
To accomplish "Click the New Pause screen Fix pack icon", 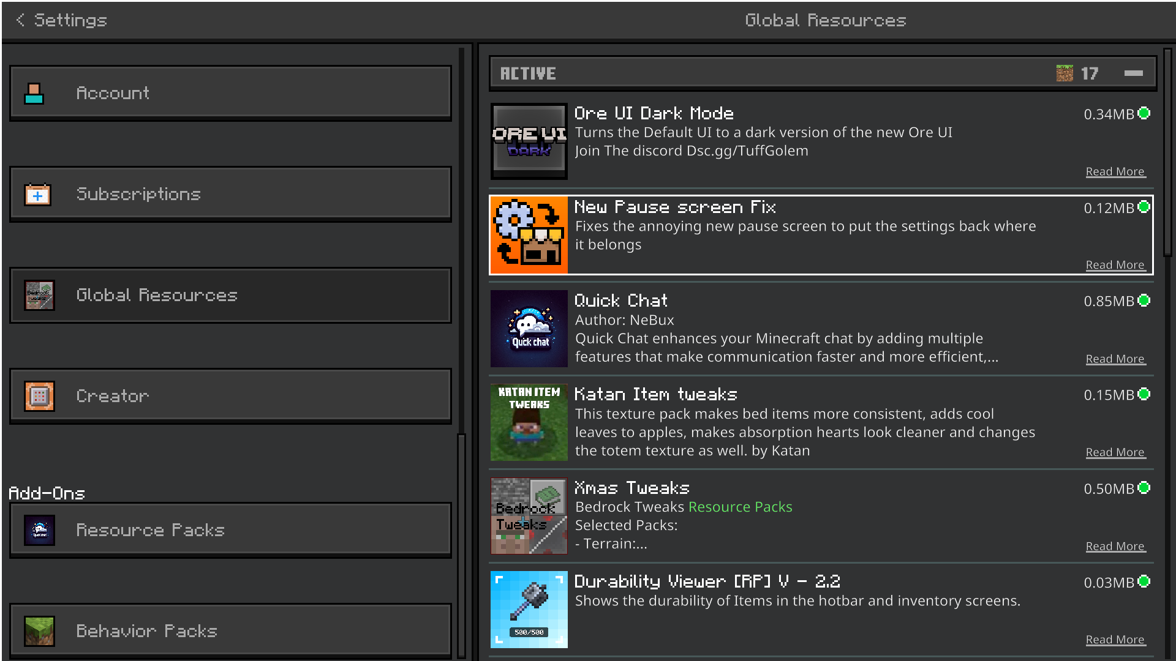I will [x=529, y=235].
